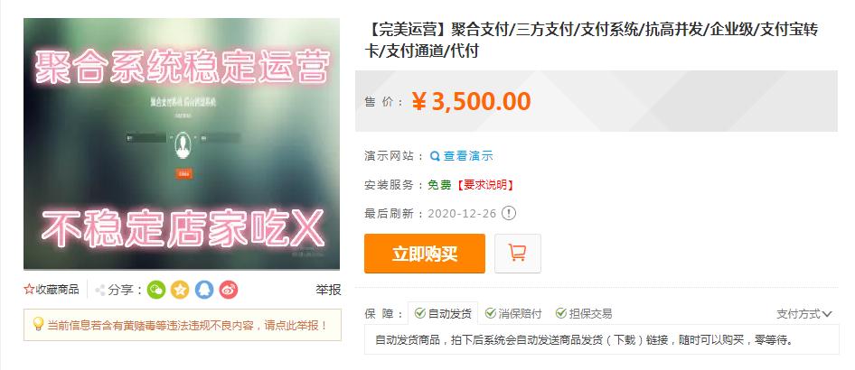This screenshot has width=855, height=370.
Task: Click the 立即购买 button
Action: coord(424,254)
